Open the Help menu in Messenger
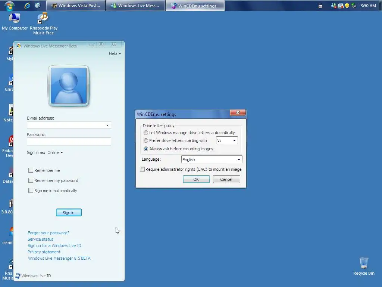 [115, 53]
